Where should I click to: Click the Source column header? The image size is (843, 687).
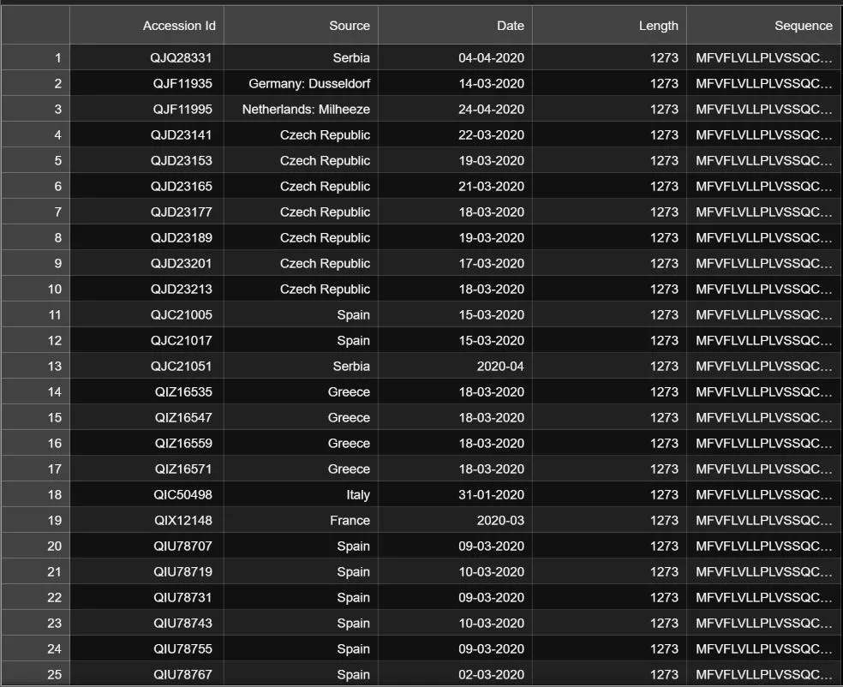[301, 25]
